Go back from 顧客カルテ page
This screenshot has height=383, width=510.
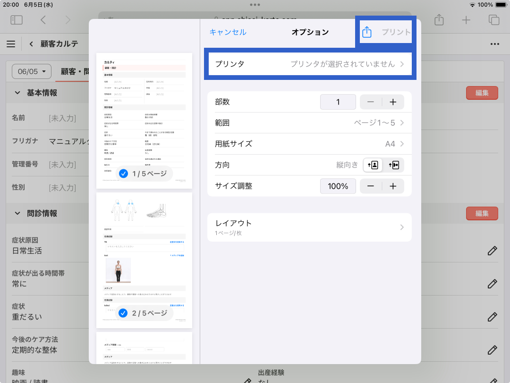[31, 44]
